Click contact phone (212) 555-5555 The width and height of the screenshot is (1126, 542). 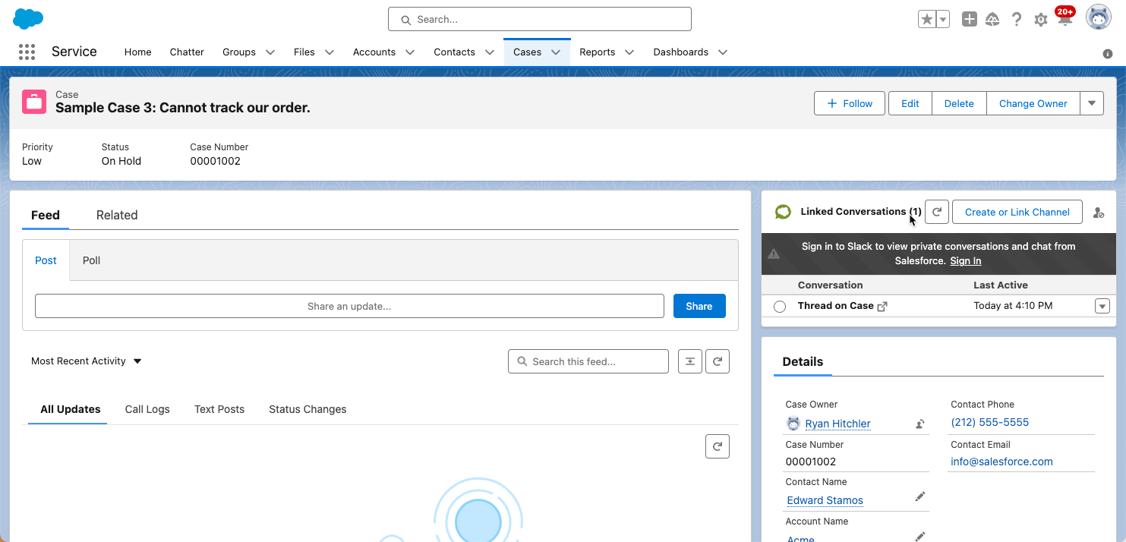[990, 422]
